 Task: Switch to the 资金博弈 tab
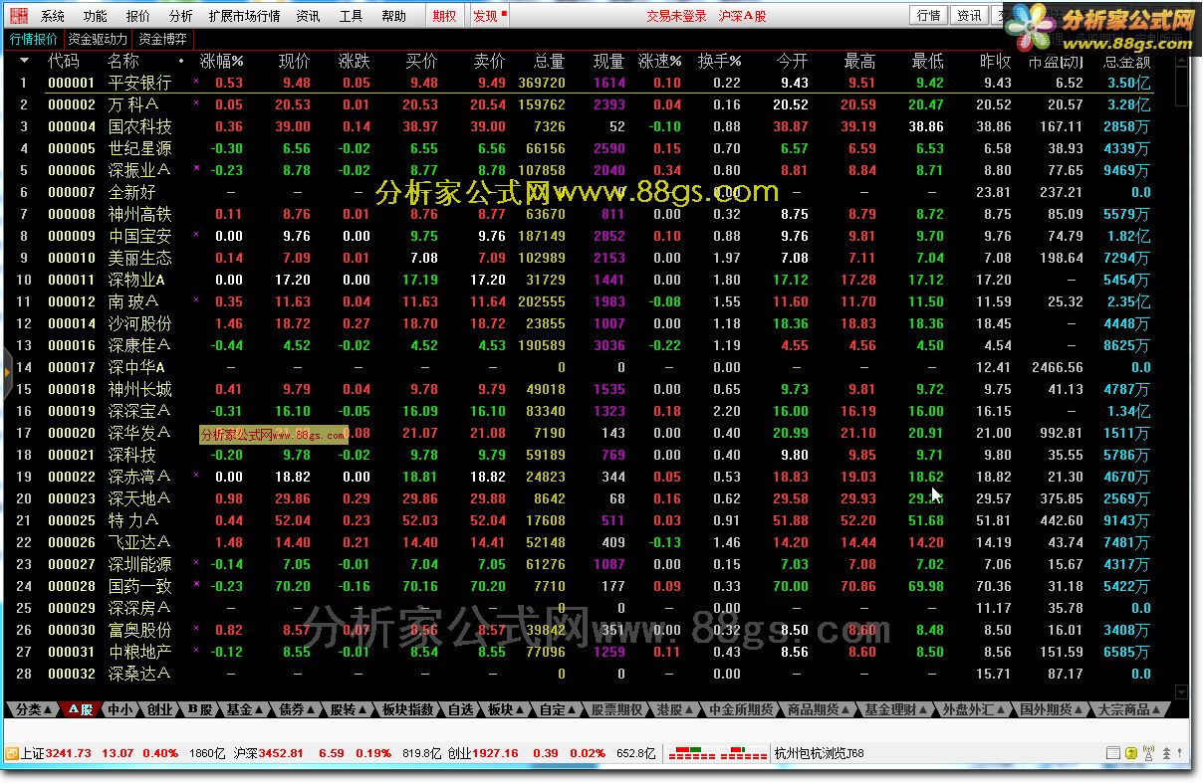[x=161, y=39]
